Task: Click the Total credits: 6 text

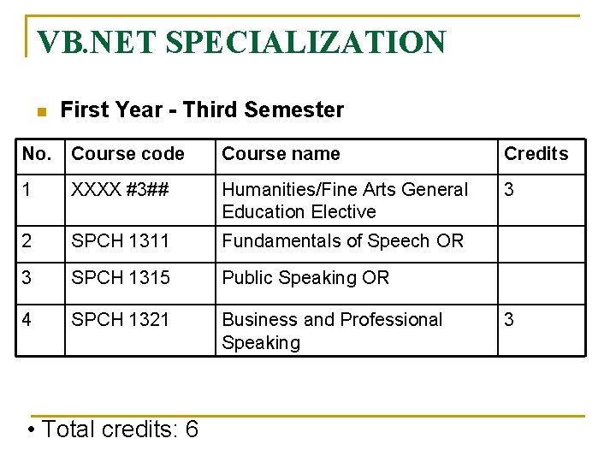Action: coord(113,429)
